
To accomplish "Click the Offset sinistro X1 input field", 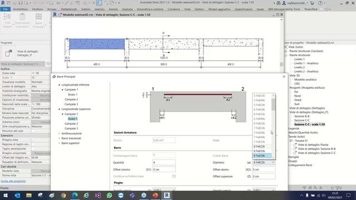I will click(x=164, y=169).
